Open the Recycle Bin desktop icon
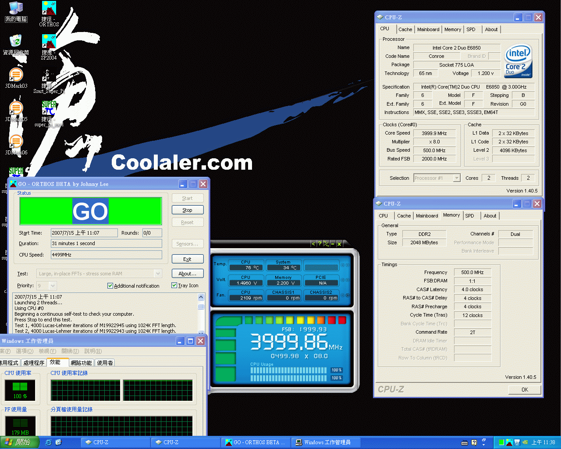561x449 pixels. [16, 45]
